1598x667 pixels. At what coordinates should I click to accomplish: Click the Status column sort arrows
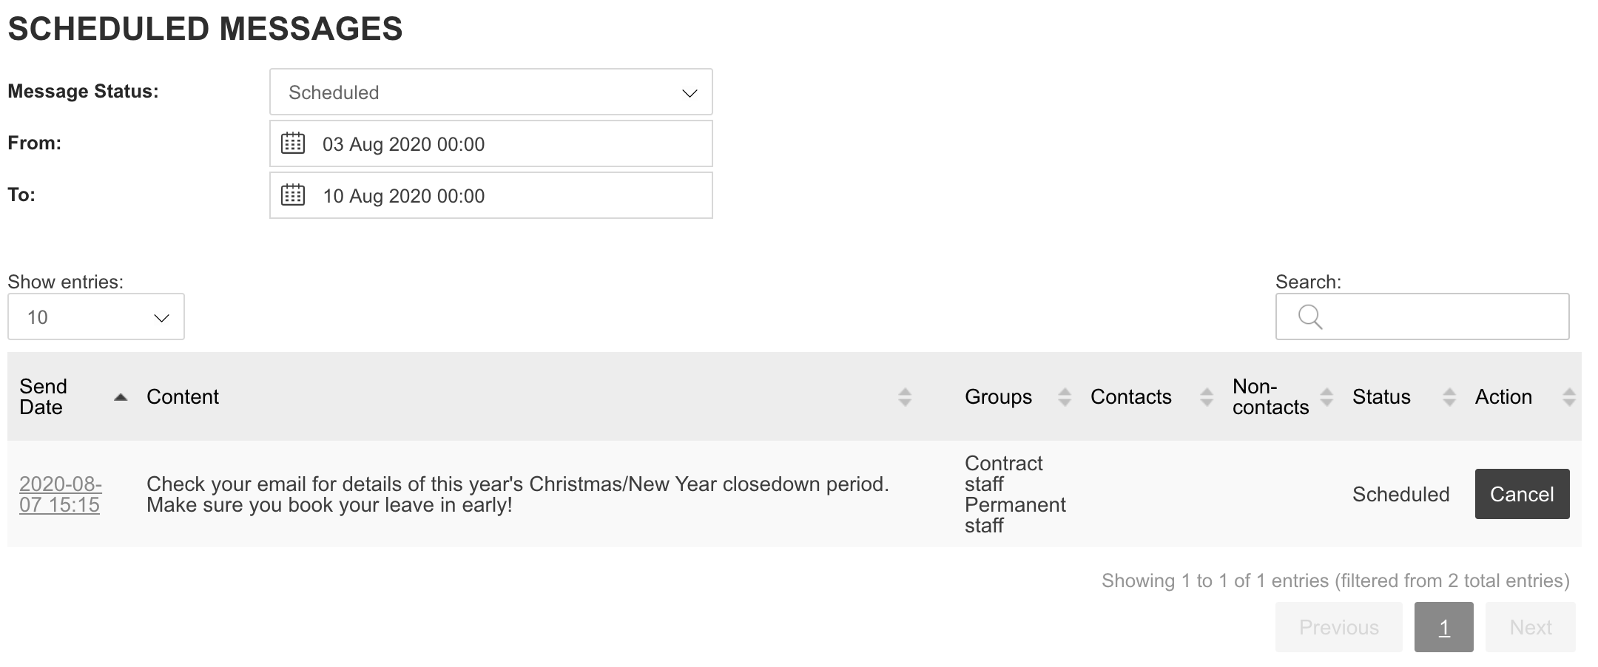[1449, 397]
